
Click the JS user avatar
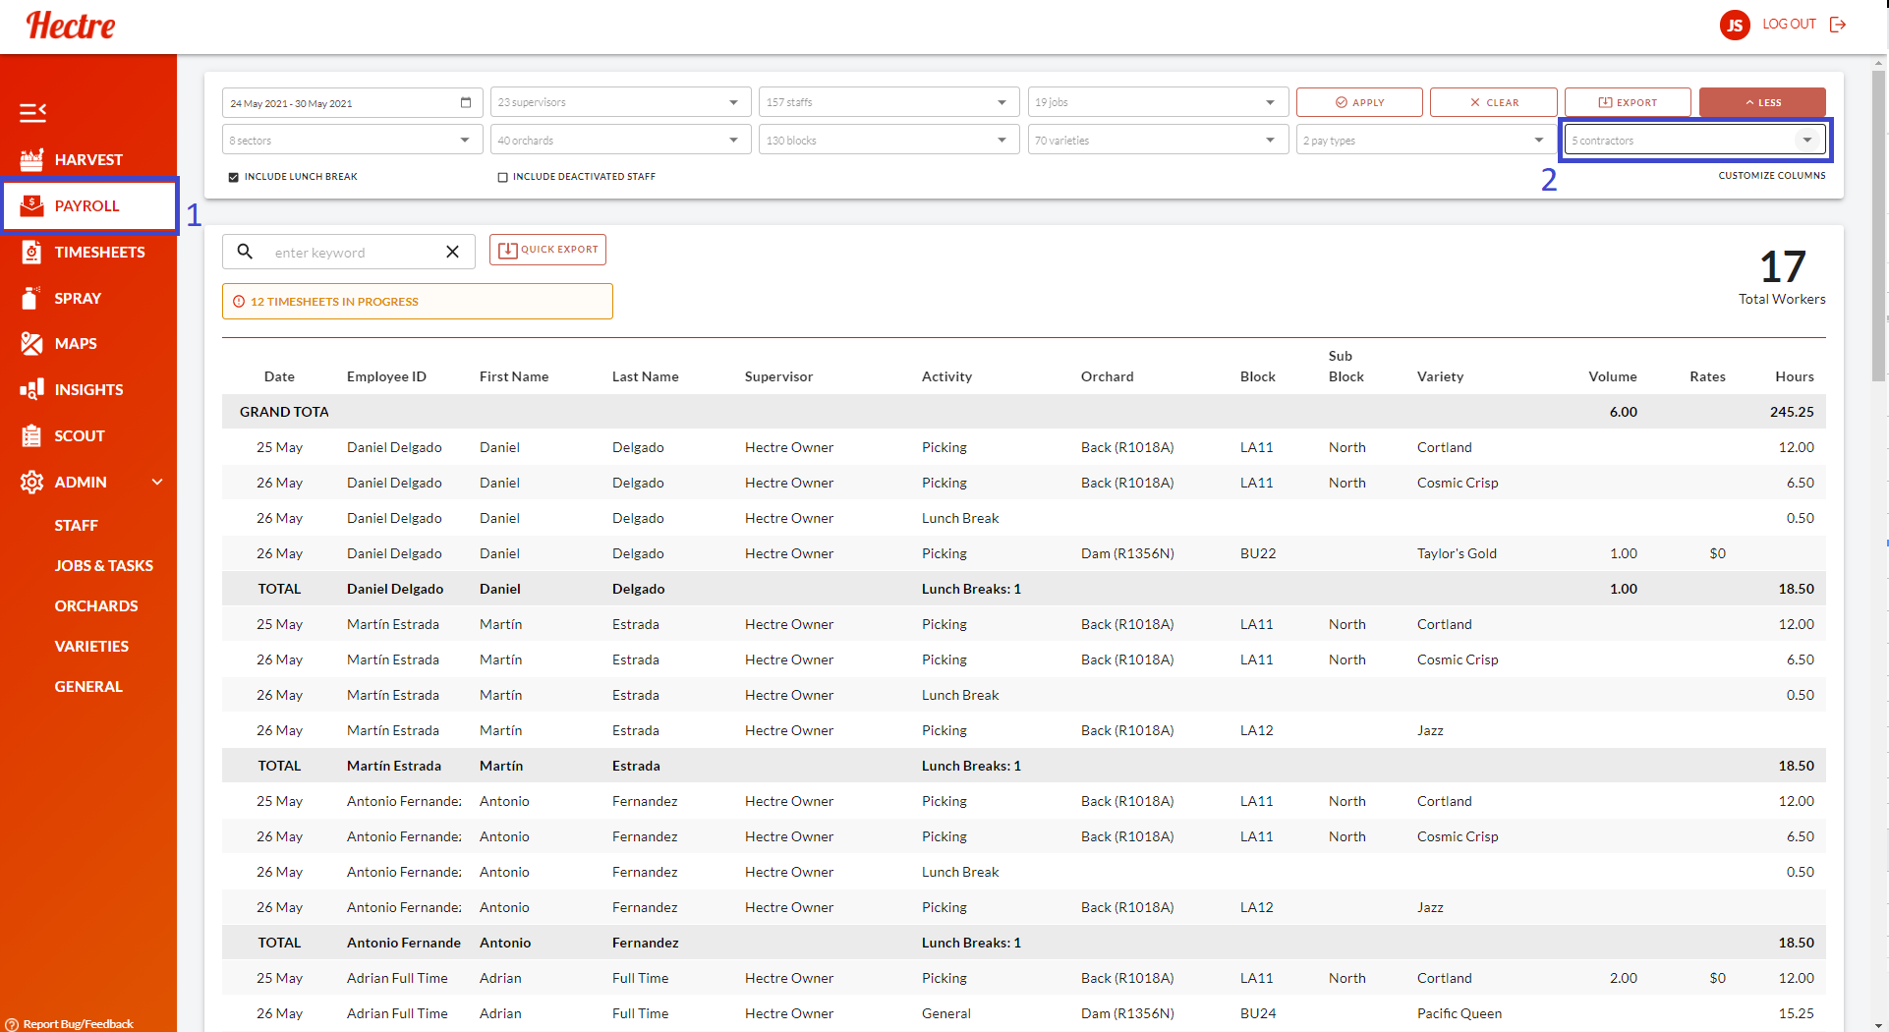coord(1734,25)
